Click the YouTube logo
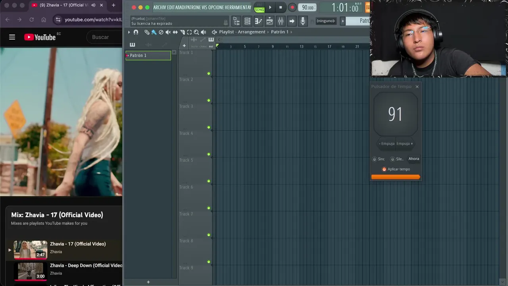Image resolution: width=508 pixels, height=286 pixels. (40, 37)
